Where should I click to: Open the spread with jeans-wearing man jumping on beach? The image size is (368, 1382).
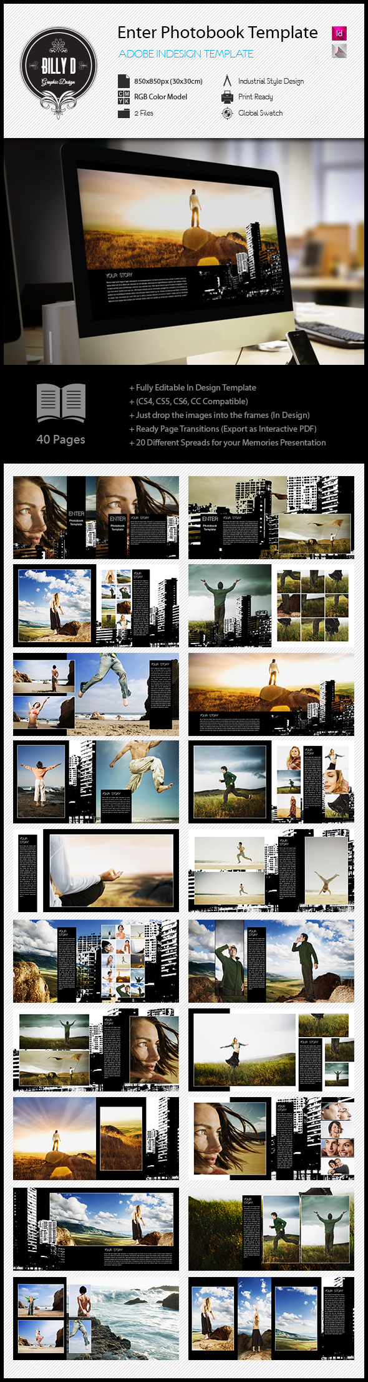pos(96,694)
